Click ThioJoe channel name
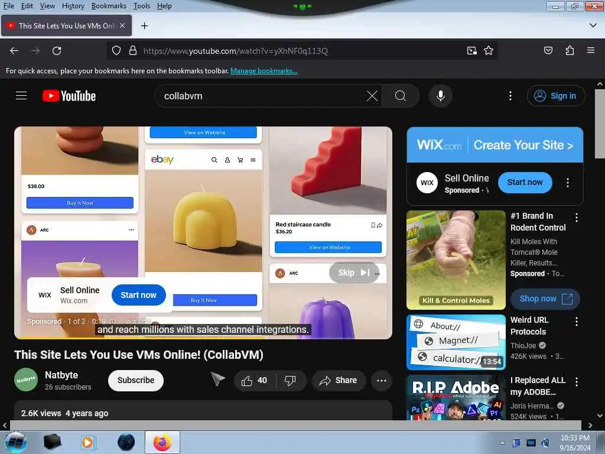605x454 pixels. (523, 345)
